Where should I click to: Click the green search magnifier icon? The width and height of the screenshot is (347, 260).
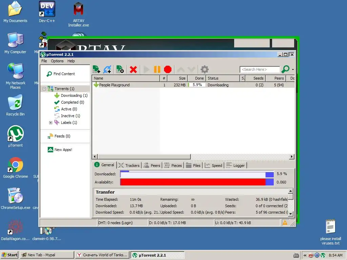point(285,69)
